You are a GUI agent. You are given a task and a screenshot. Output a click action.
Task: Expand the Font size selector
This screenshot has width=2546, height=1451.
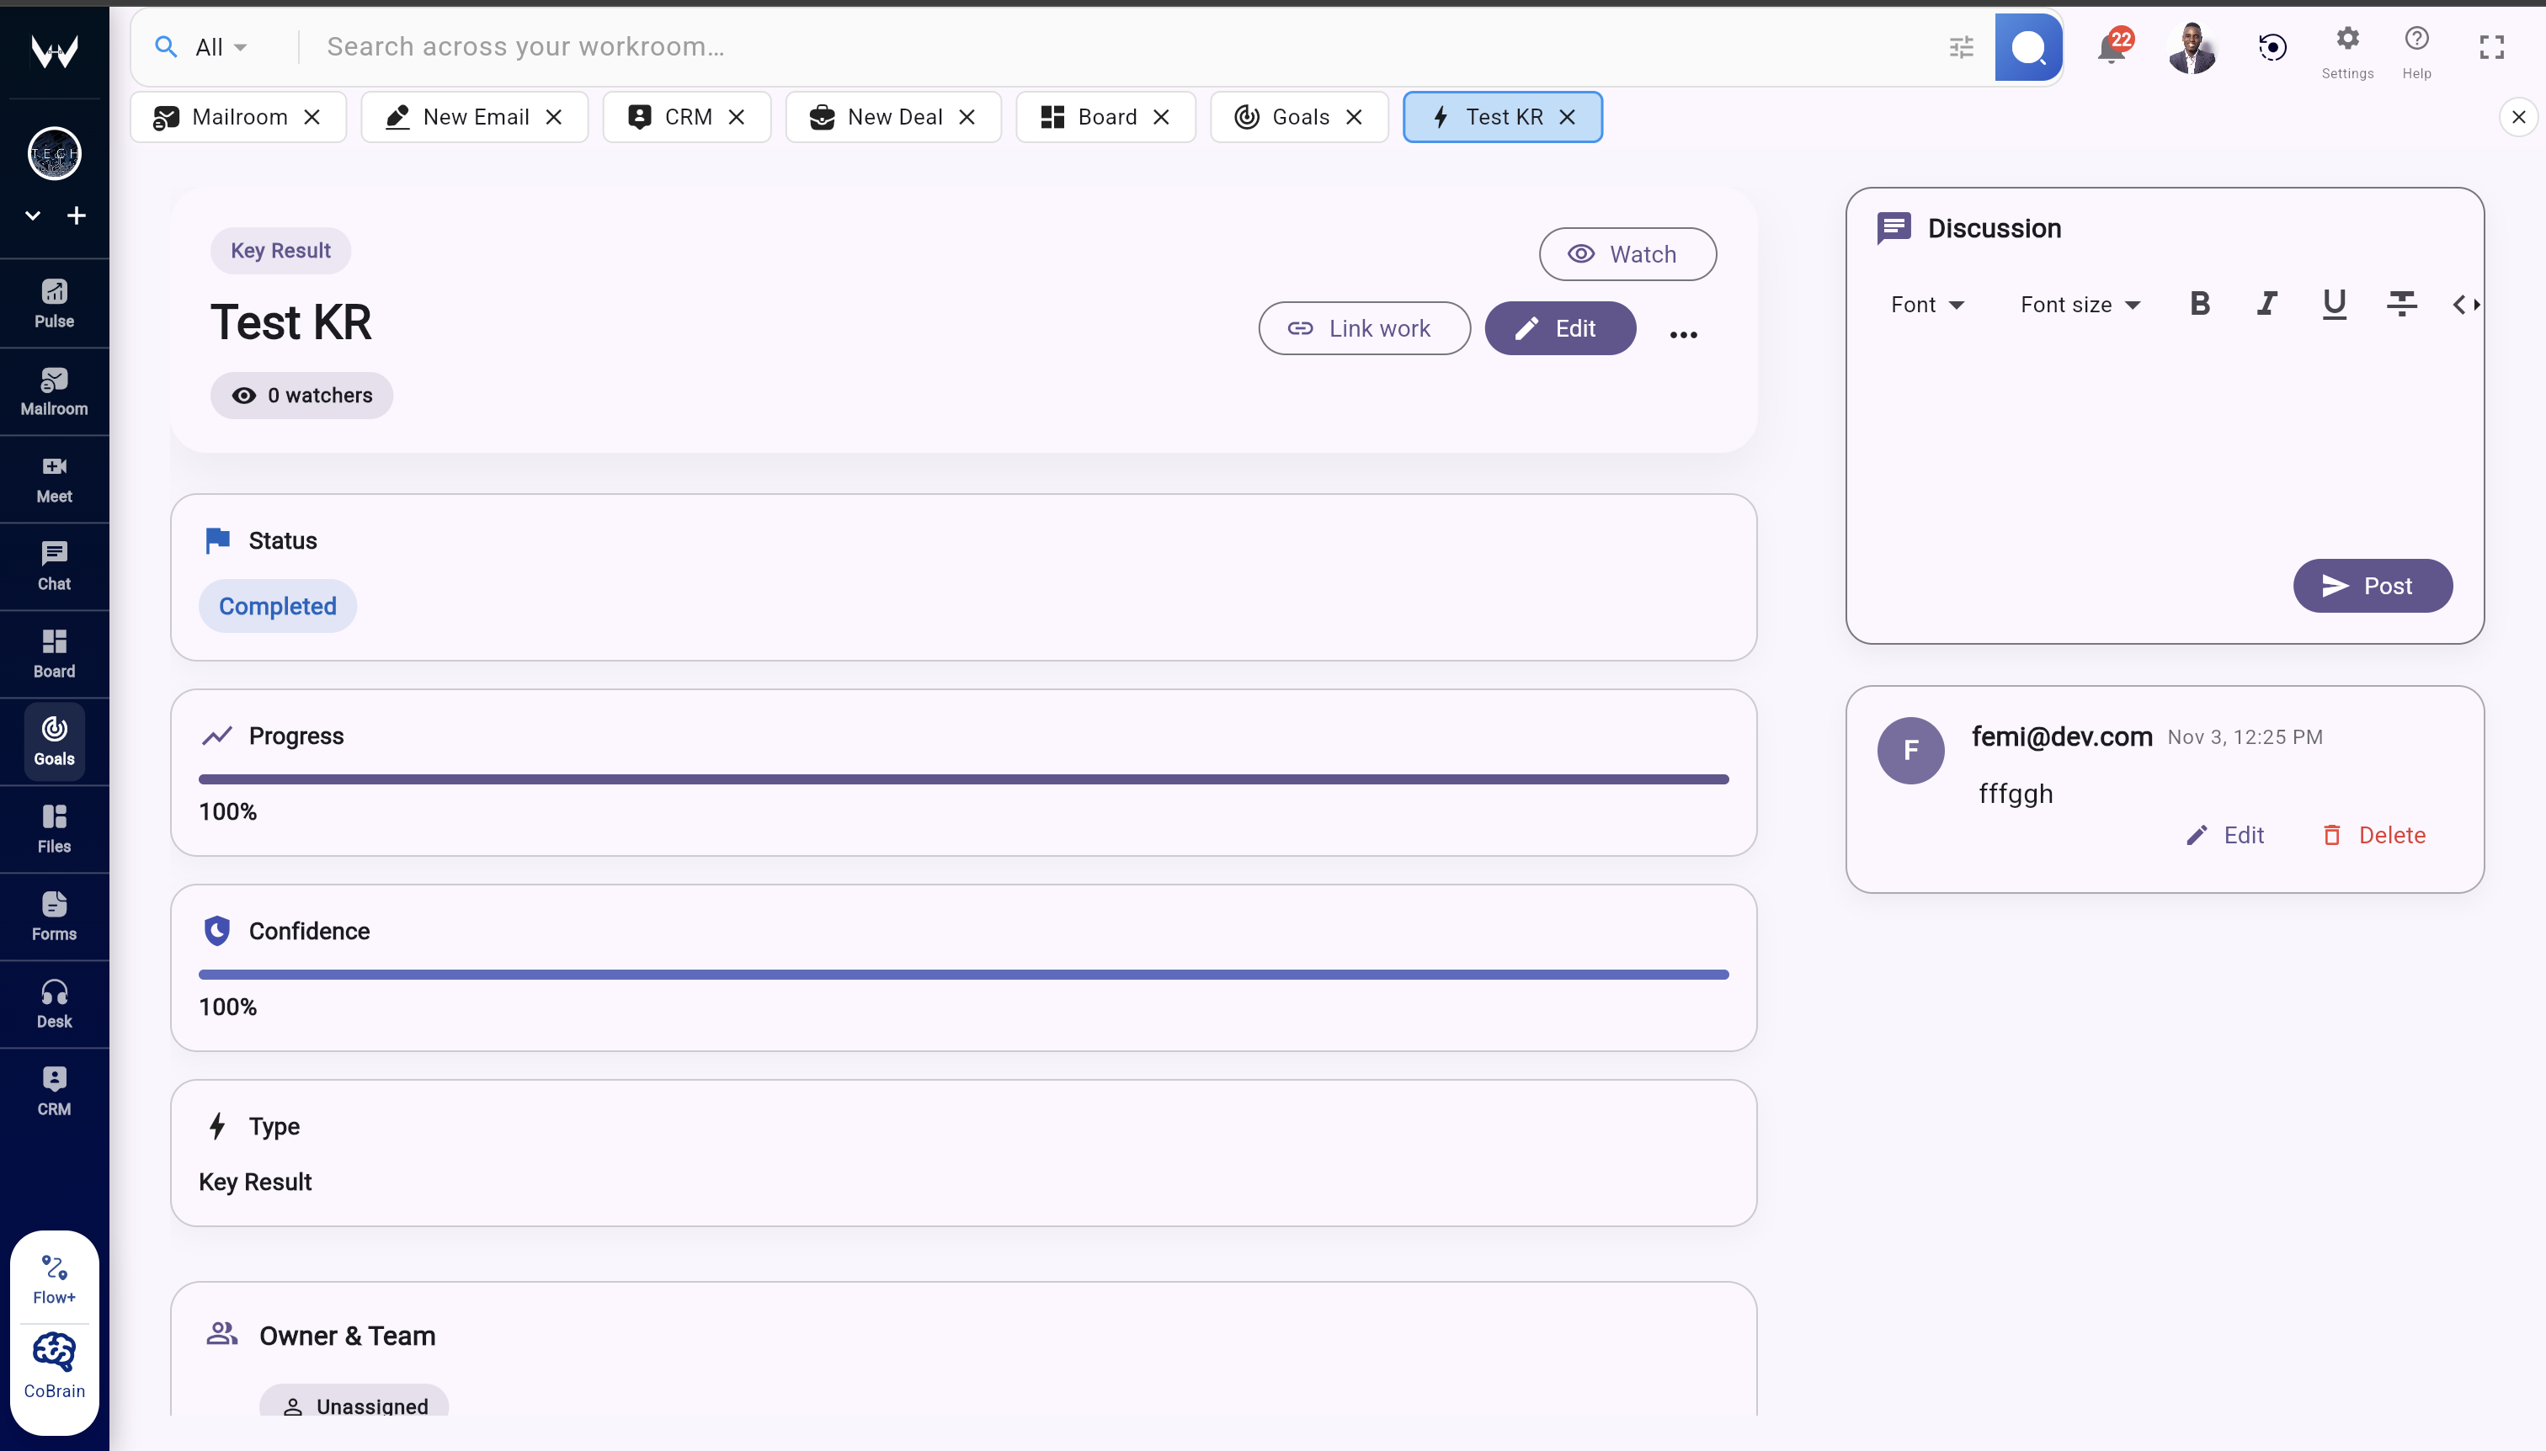[x=2080, y=304]
